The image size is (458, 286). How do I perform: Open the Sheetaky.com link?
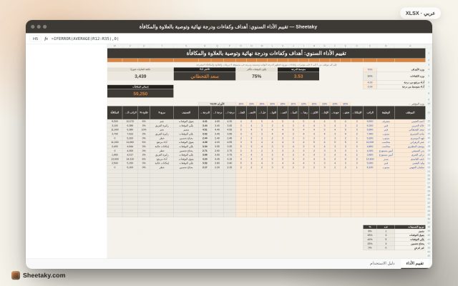[x=44, y=275]
